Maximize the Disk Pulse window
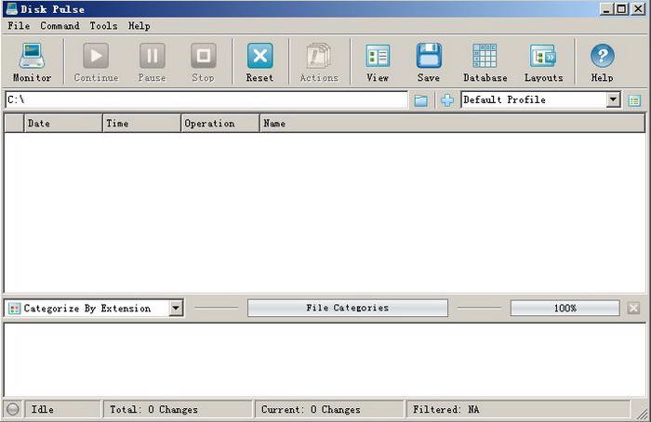 click(x=621, y=8)
